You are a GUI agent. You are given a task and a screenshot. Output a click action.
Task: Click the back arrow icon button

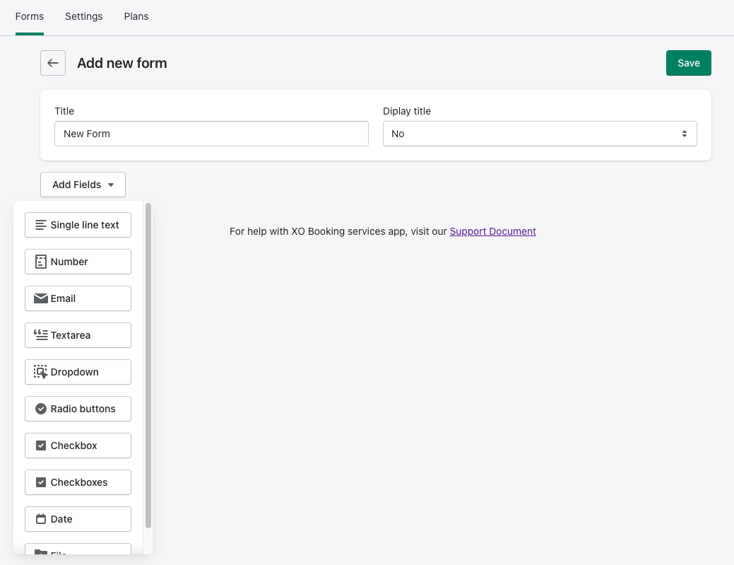53,63
